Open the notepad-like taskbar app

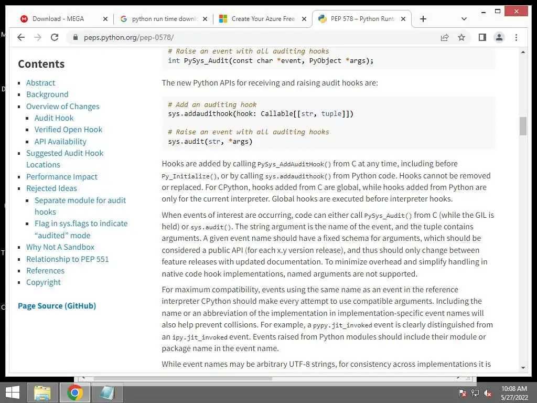pos(107,393)
